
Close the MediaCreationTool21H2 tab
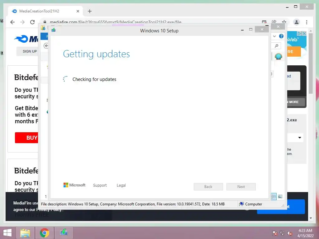pos(78,11)
